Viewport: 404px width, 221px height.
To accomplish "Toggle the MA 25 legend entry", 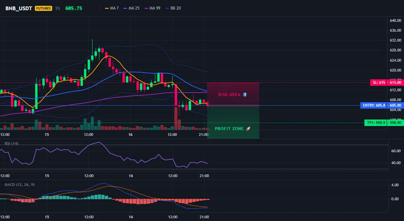I will click(x=131, y=8).
